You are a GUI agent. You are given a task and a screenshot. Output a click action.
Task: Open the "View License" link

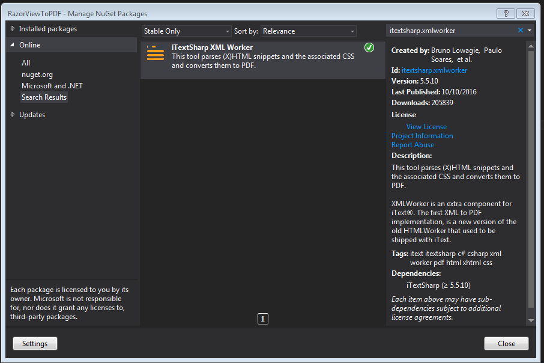(426, 126)
